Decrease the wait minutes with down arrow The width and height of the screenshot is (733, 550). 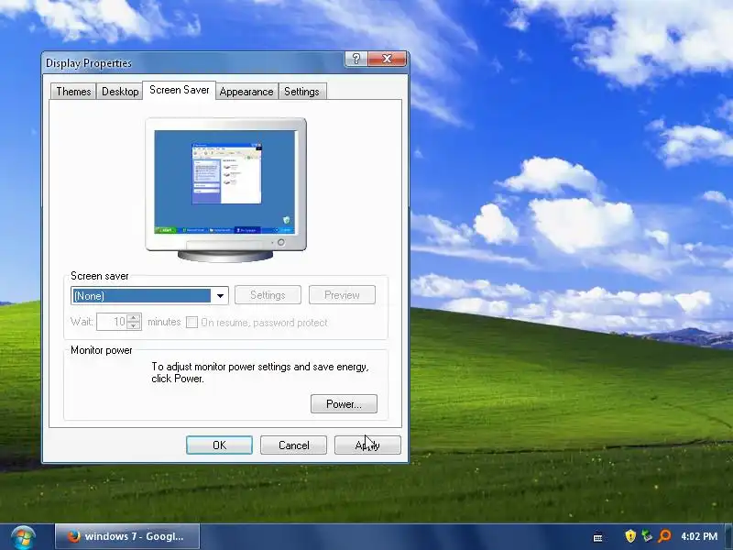[134, 326]
